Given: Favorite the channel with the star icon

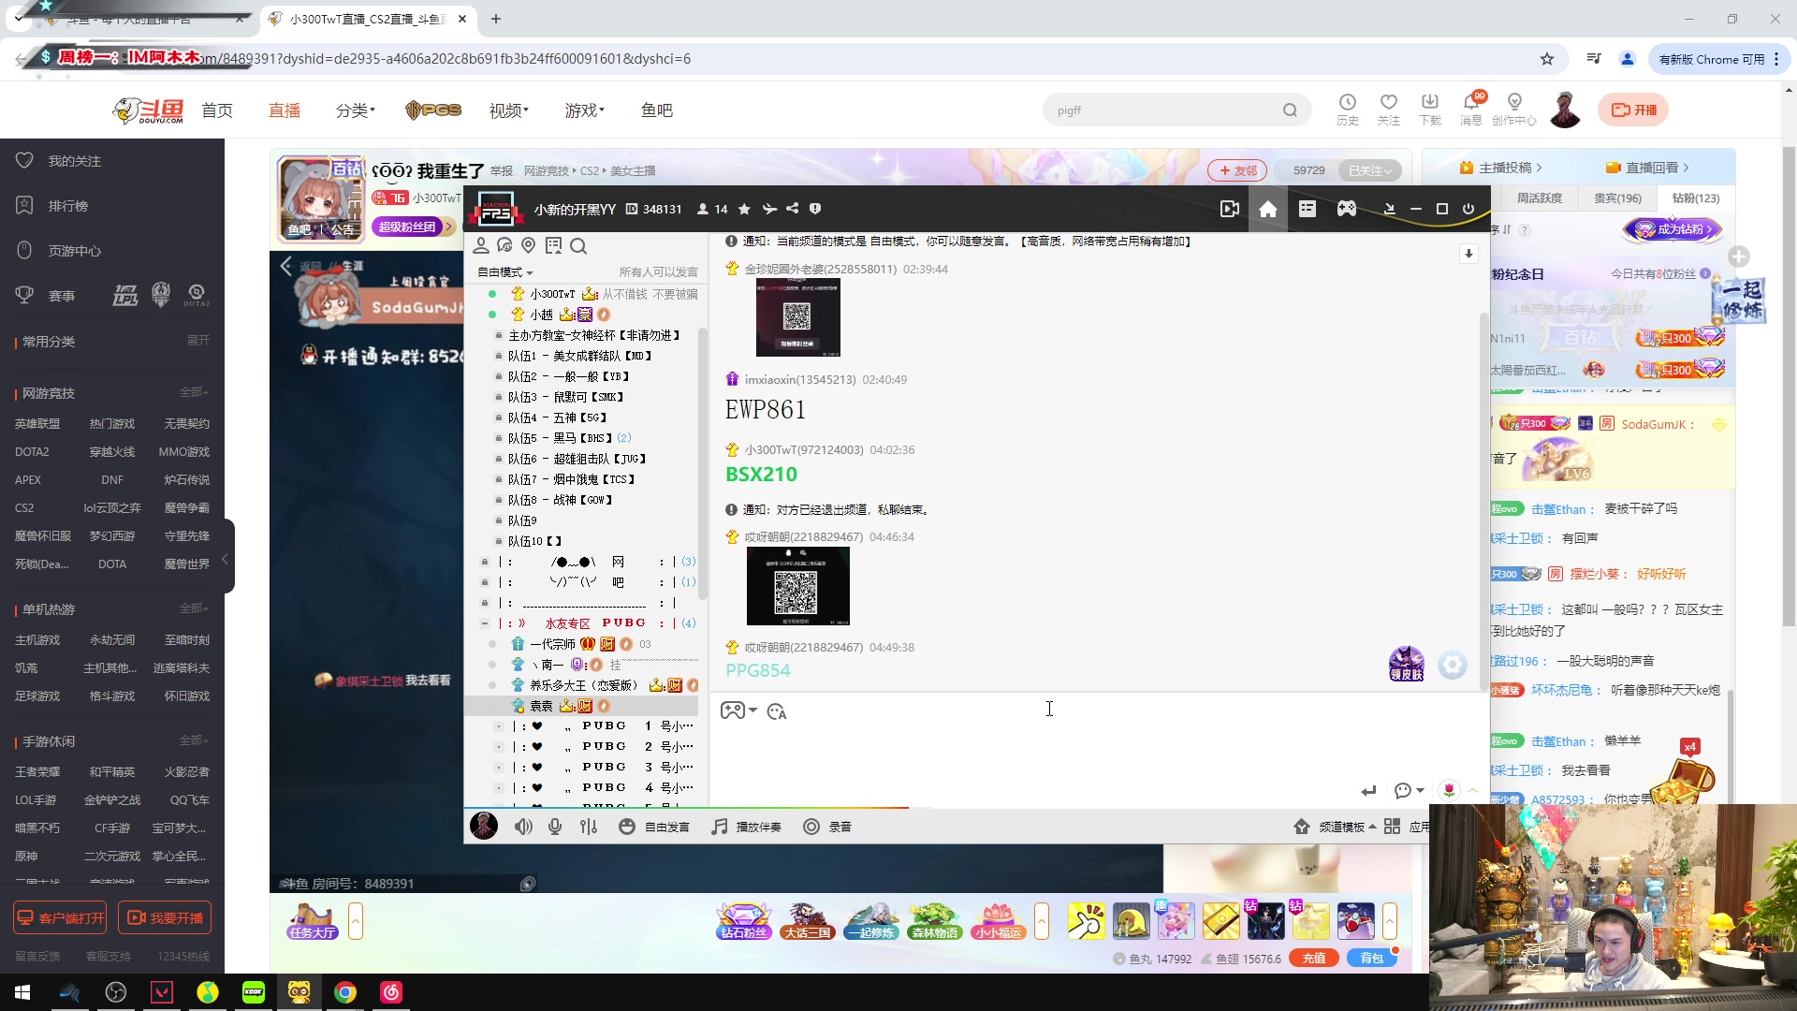Looking at the screenshot, I should coord(744,209).
